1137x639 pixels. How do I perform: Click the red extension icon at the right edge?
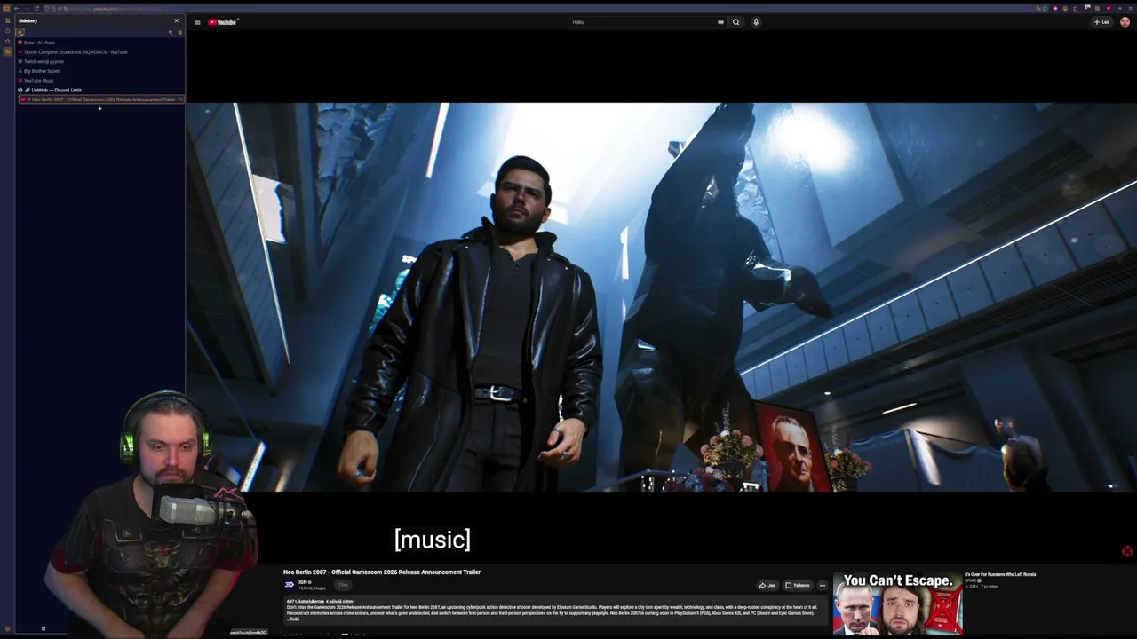tap(1127, 551)
